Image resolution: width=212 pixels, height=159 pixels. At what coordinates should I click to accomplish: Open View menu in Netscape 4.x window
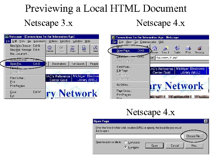129,42
